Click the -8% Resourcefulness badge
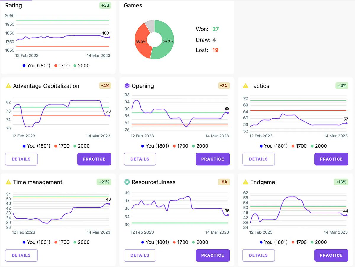The height and width of the screenshot is (267, 355). tap(224, 182)
